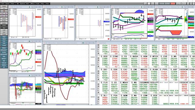The width and height of the screenshot is (195, 110).
Task: Select S.CVX in the quote board
Action: pos(164,57)
